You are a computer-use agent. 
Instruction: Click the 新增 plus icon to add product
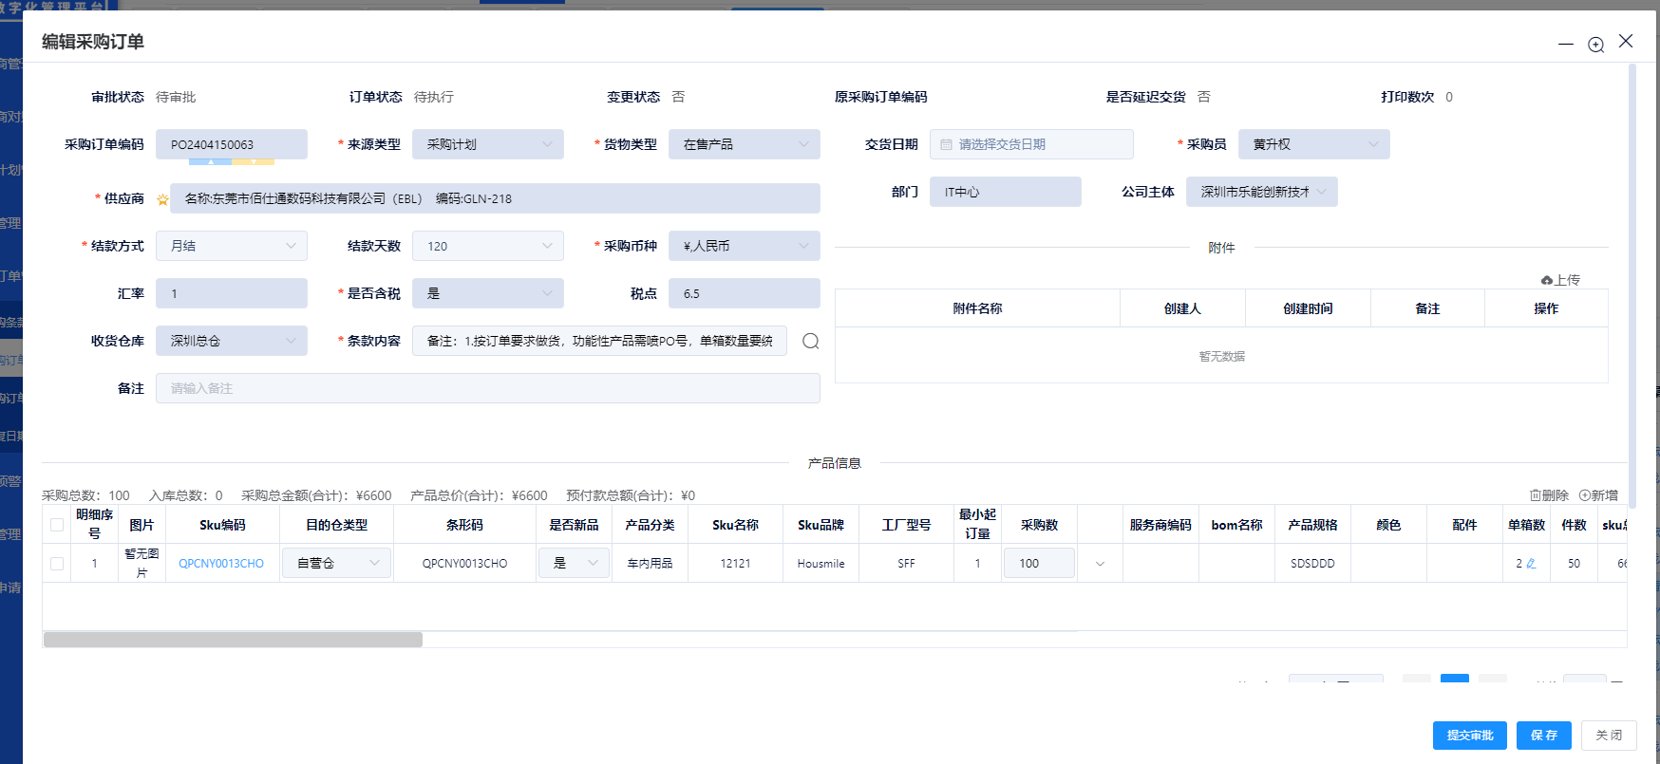(x=1585, y=495)
